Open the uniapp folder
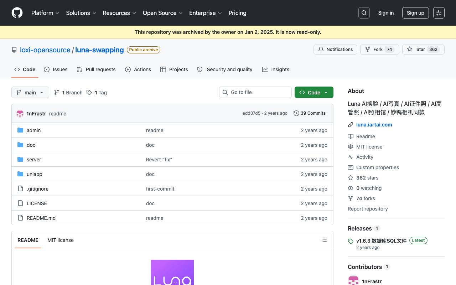456x285 pixels. pyautogui.click(x=35, y=174)
